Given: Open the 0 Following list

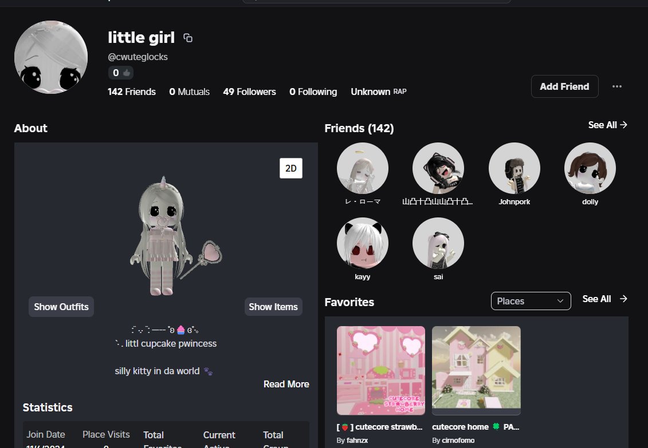Looking at the screenshot, I should click(313, 92).
